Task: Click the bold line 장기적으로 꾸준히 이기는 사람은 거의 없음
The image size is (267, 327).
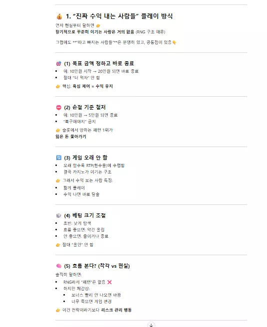Action: (95, 32)
